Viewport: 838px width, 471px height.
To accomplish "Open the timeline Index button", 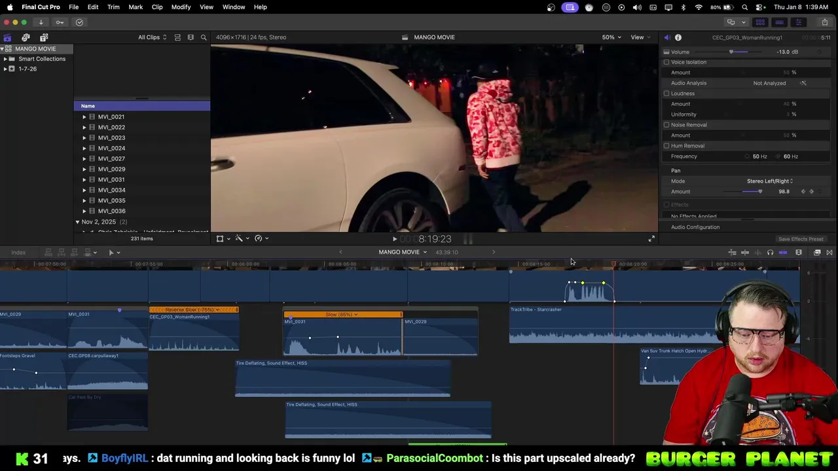I will [18, 253].
